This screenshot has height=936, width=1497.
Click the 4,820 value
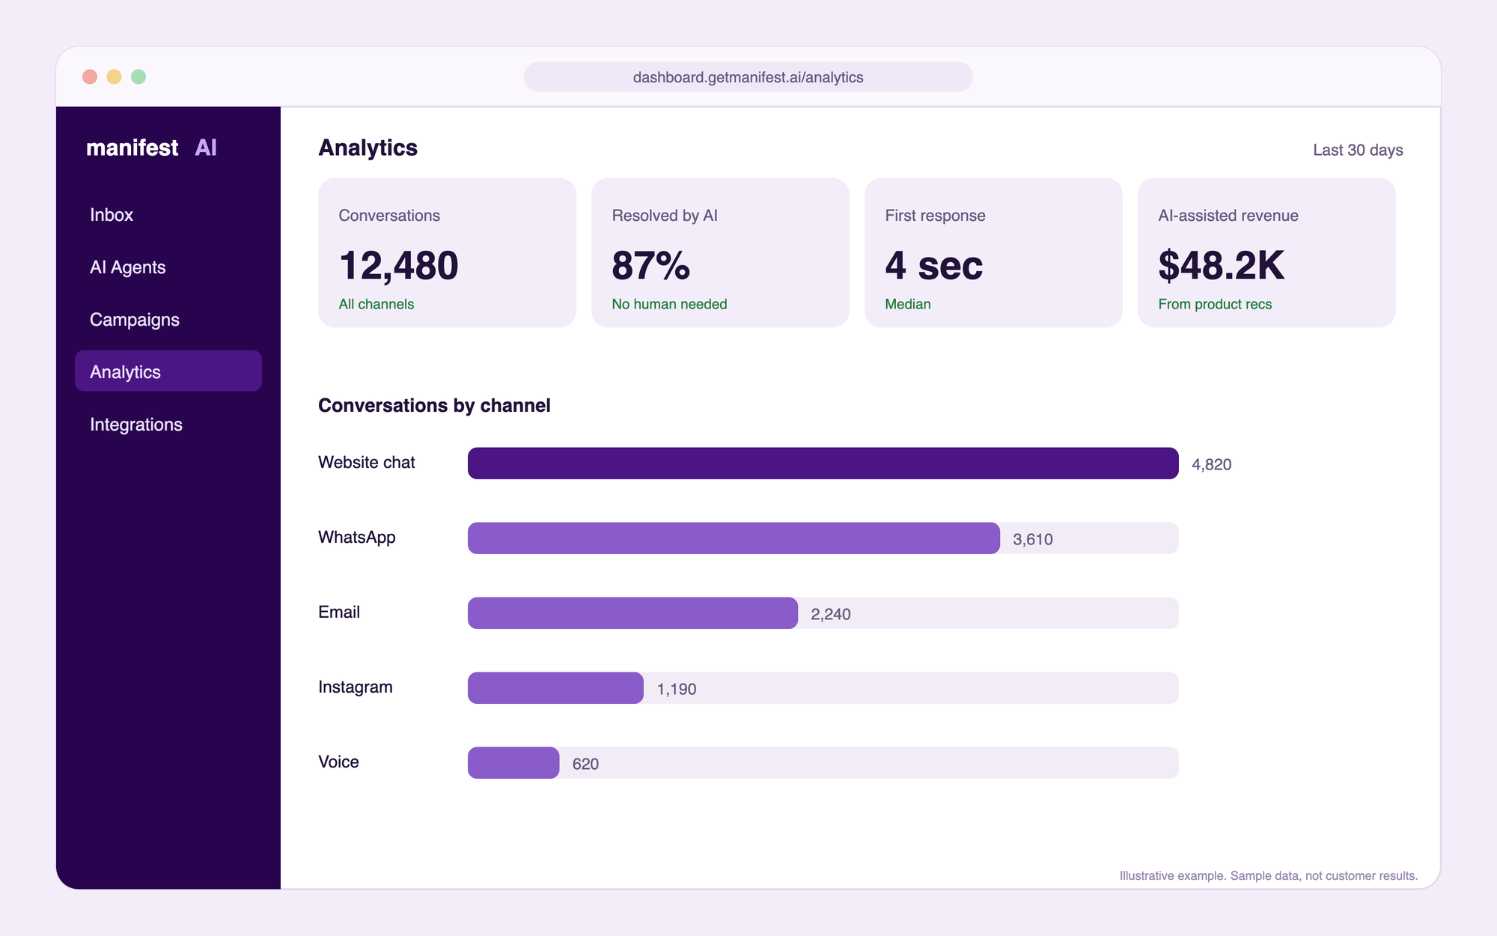[1212, 464]
